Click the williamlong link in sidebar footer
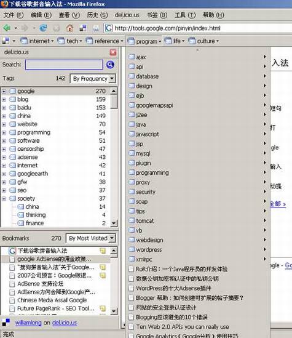 [x=28, y=323]
